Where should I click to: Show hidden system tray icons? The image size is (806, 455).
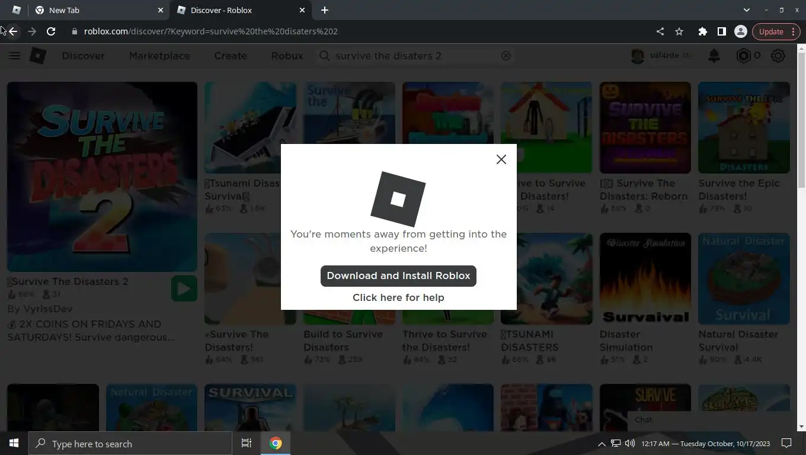(602, 443)
